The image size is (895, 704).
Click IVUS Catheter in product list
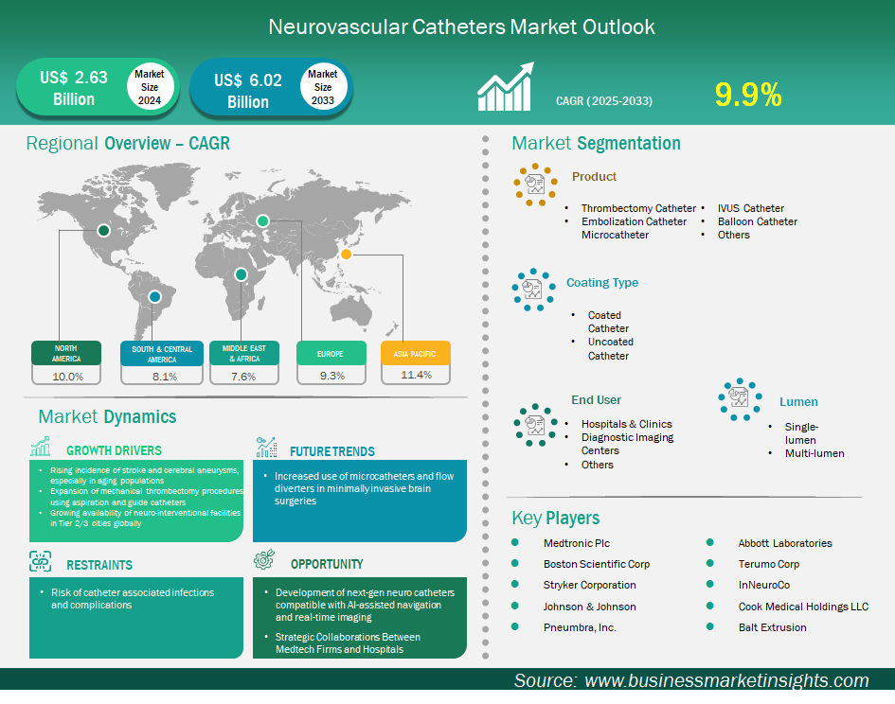click(751, 208)
